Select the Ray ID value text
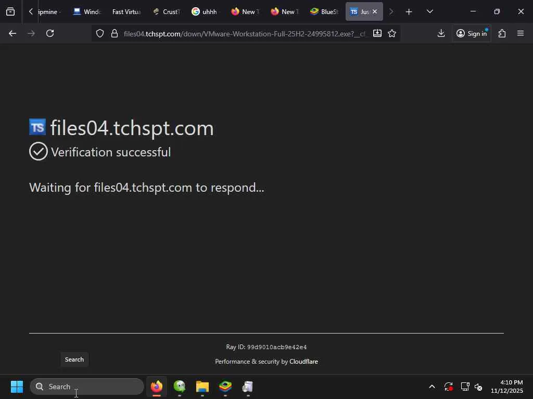 (277, 347)
